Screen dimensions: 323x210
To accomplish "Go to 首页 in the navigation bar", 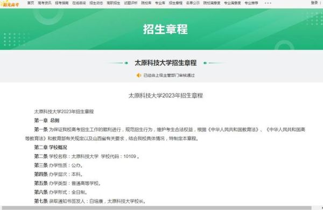I will 31,3.
